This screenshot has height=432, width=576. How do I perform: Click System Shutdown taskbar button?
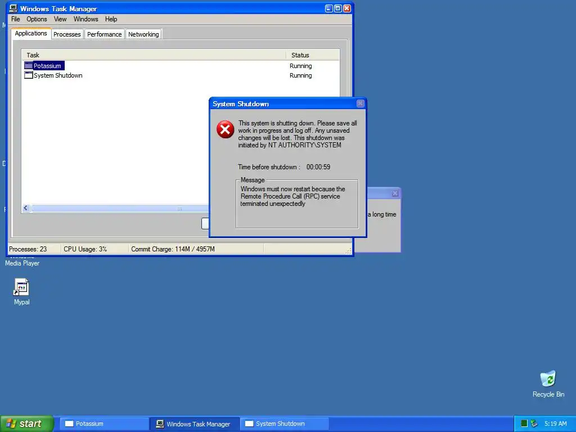pos(285,424)
